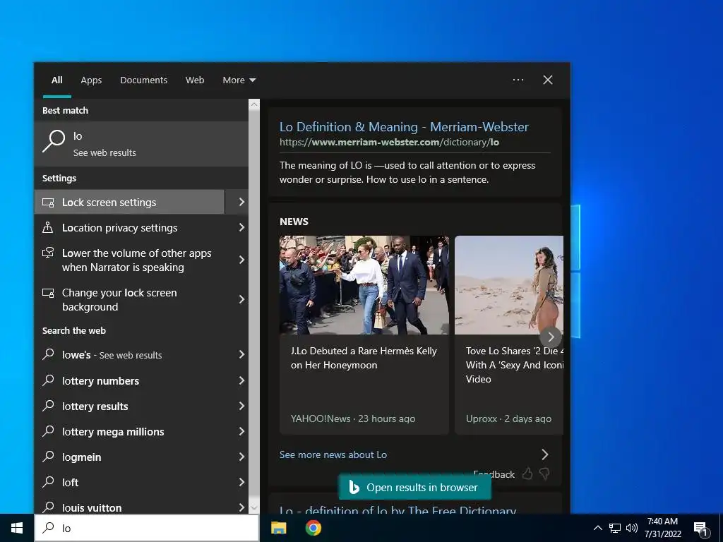The height and width of the screenshot is (542, 723).
Task: Open the Free Dictionary definition of lo link
Action: pyautogui.click(x=398, y=510)
